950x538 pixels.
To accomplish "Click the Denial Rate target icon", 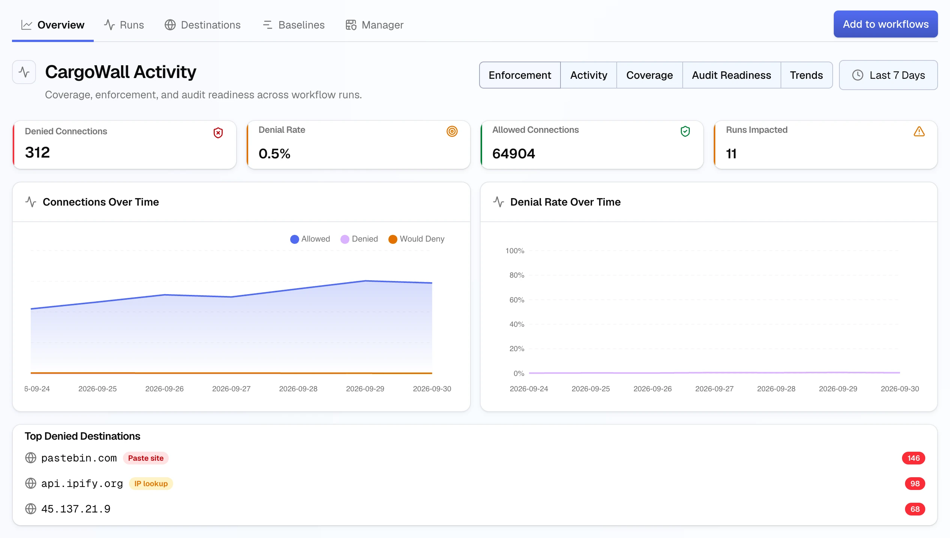I will 452,131.
